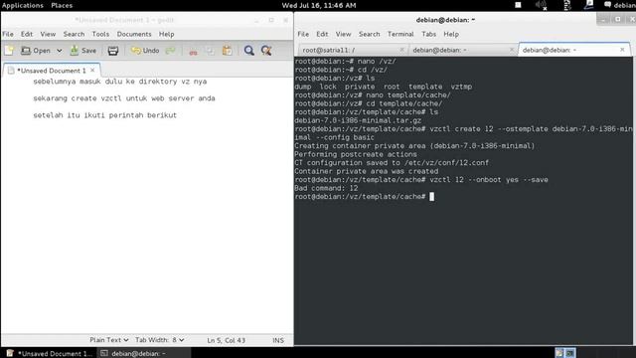Open Find and Replace icon

point(266,51)
